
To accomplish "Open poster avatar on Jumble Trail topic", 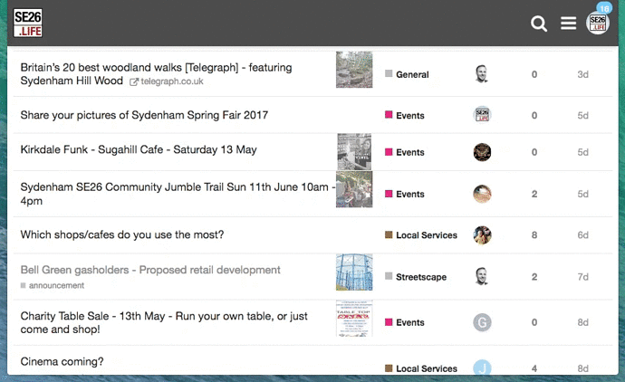I will click(x=482, y=194).
